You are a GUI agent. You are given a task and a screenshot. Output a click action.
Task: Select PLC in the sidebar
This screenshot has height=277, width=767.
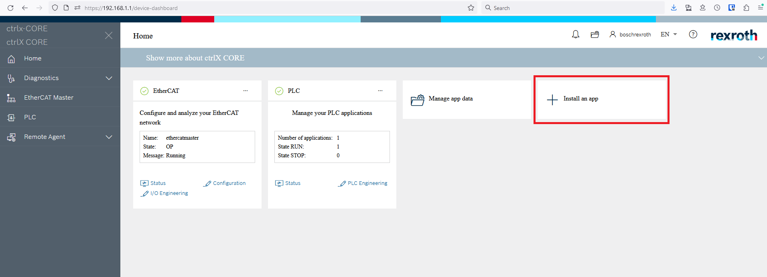[30, 117]
